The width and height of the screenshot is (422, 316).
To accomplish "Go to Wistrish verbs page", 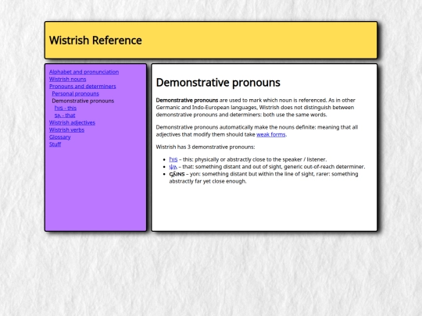I will (66, 130).
